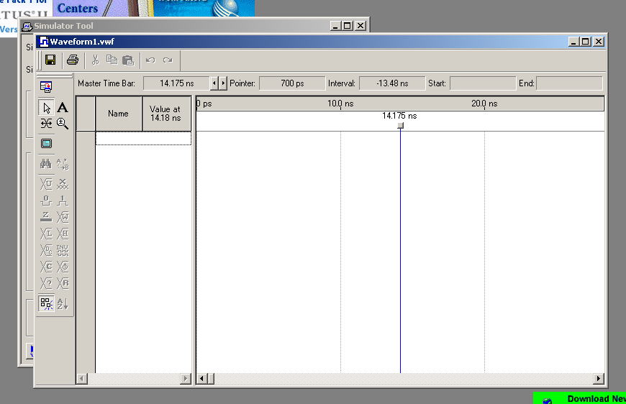Choose the Selection arrow tool

(46, 107)
